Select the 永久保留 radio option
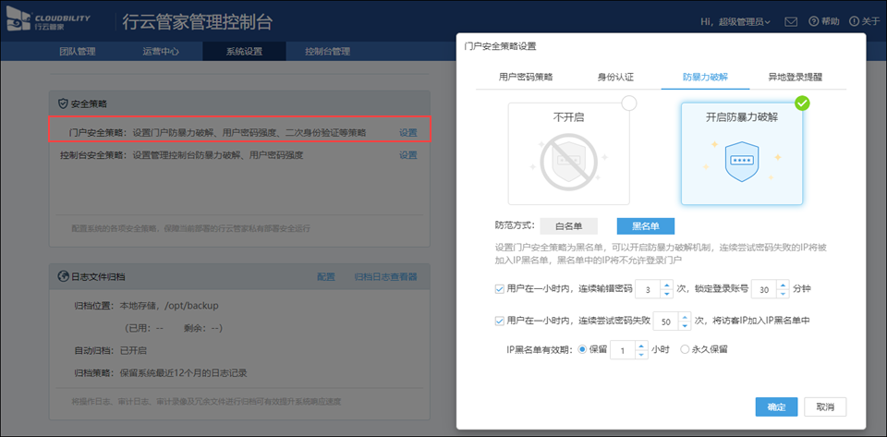Viewport: 887px width, 437px height. click(x=685, y=350)
